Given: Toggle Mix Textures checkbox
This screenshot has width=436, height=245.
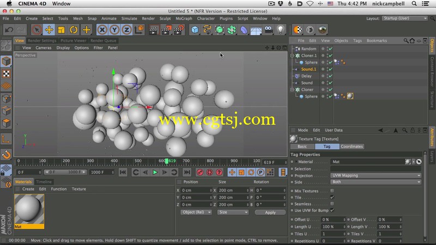Looking at the screenshot, I should tap(332, 191).
